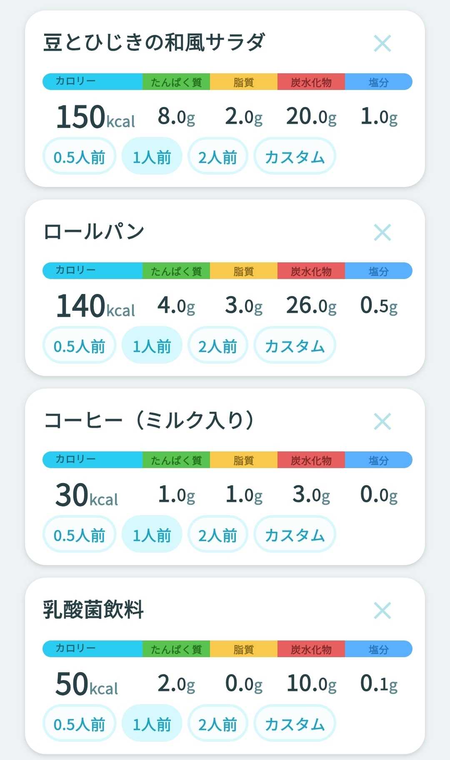Open カスタム amount for ロールパン
The height and width of the screenshot is (760, 450).
(295, 345)
